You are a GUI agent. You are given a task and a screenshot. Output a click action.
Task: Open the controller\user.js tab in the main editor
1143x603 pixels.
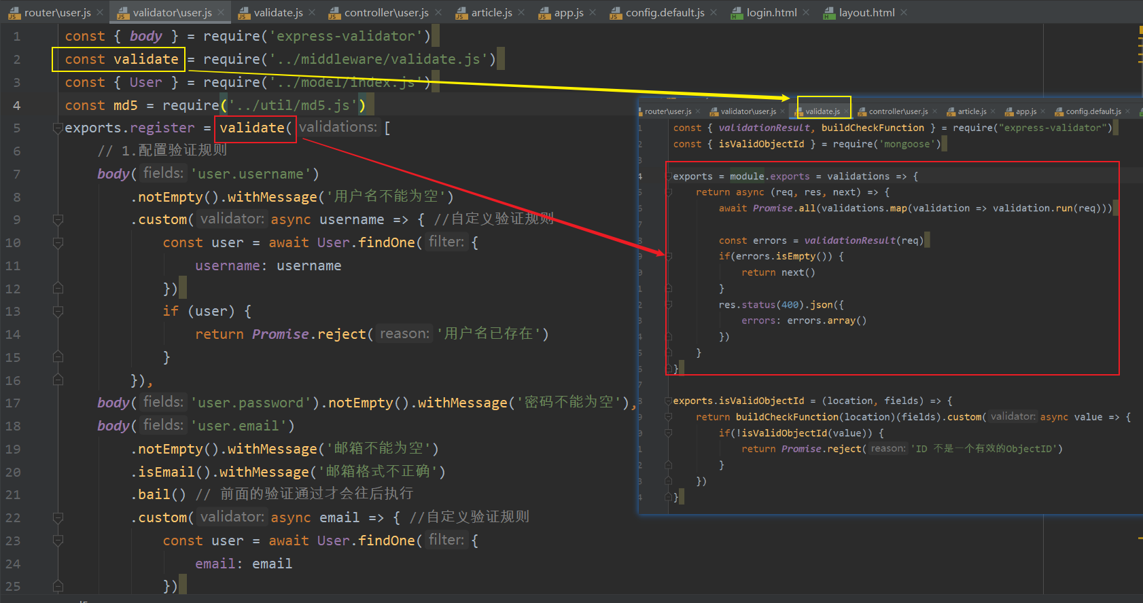click(387, 12)
